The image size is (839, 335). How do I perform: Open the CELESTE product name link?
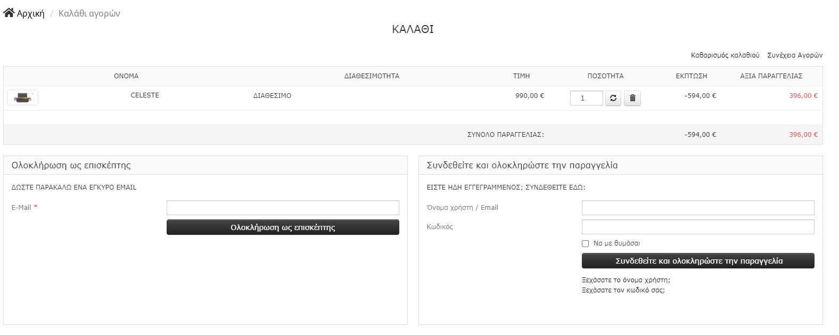[145, 95]
